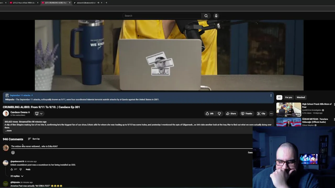335x188 pixels.
Task: Open more actions ellipsis beside Clip
Action: [271, 114]
